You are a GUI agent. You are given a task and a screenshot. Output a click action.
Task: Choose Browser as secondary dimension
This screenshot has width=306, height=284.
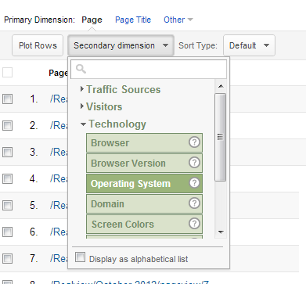coord(144,142)
